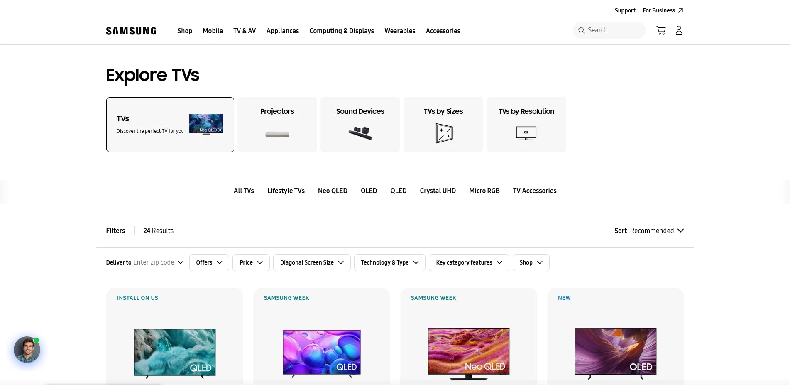Viewport: 790px width, 385px height.
Task: Open the Diagonal Screen Size filter
Action: pos(312,262)
